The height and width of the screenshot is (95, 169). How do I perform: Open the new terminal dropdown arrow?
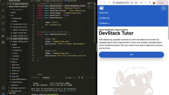[x=76, y=78]
